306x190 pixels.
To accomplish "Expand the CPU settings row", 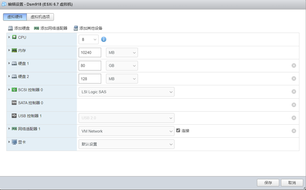I will pyautogui.click(x=9, y=37).
